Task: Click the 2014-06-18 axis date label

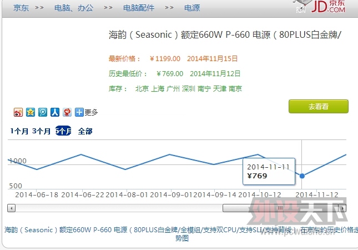Action: [x=37, y=194]
